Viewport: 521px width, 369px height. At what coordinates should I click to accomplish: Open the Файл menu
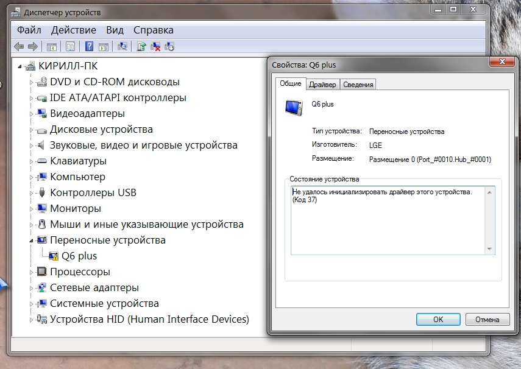pyautogui.click(x=29, y=30)
